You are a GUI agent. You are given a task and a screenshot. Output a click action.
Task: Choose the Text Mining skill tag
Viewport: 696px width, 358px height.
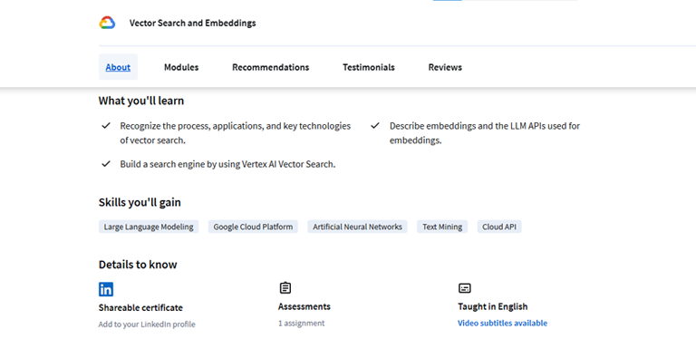442,227
